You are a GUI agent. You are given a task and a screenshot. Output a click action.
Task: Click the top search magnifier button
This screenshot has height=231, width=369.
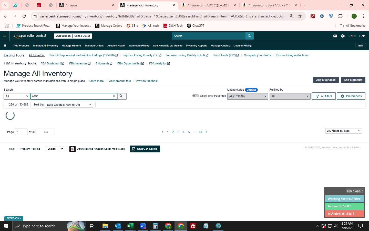coord(249,36)
